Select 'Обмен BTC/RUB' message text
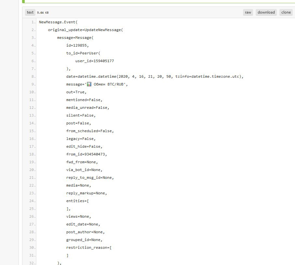 tap(109, 85)
